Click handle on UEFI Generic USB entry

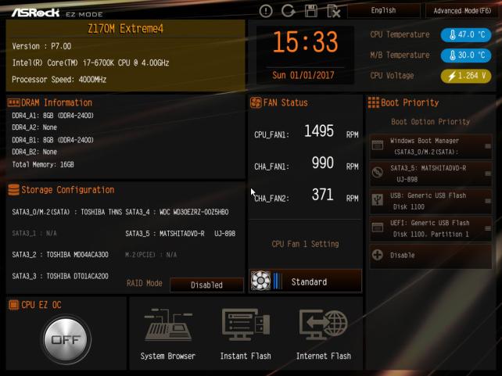pyautogui.click(x=488, y=228)
